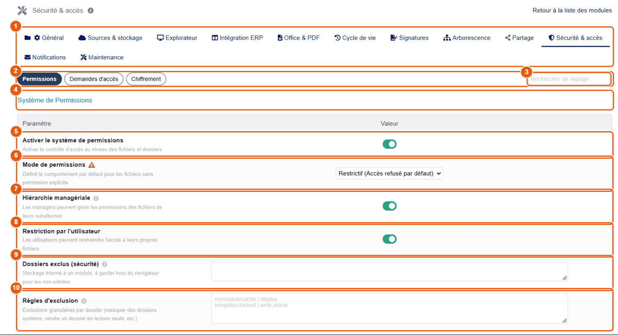Click the Valeur column header
This screenshot has height=335, width=618.
(389, 123)
